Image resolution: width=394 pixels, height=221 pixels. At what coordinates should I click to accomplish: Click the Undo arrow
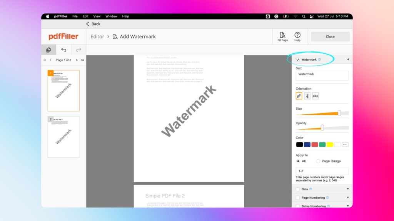pos(63,50)
